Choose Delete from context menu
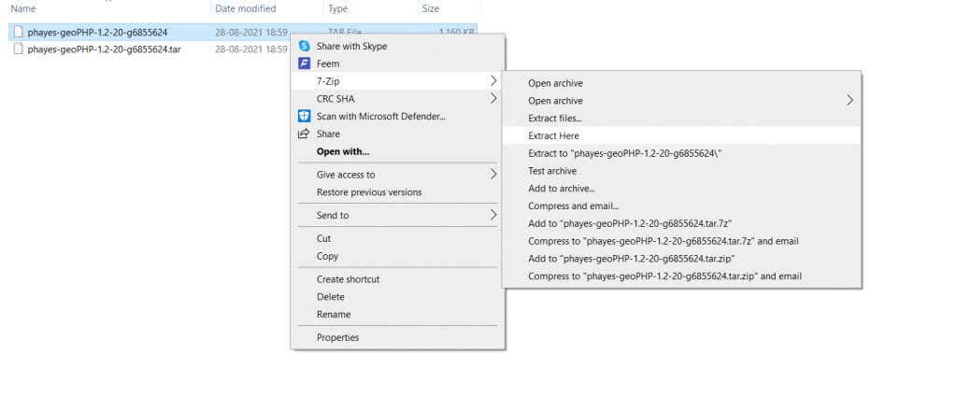Image resolution: width=957 pixels, height=411 pixels. coord(398,297)
